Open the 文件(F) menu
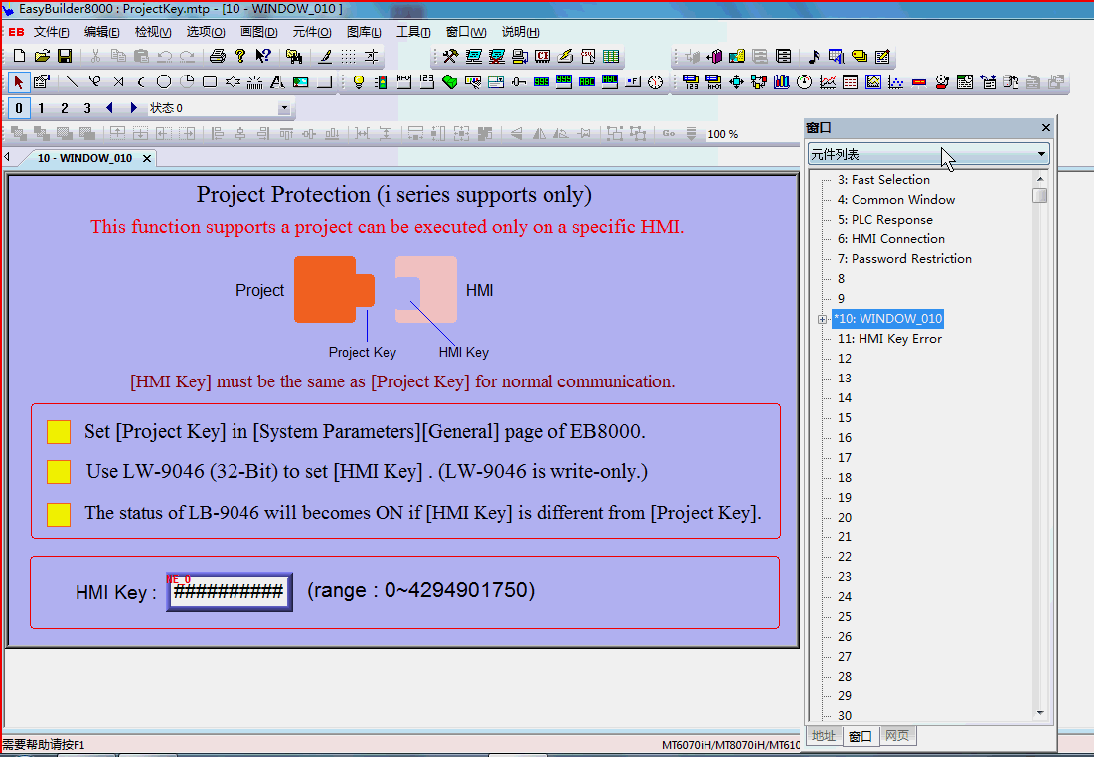 click(51, 32)
